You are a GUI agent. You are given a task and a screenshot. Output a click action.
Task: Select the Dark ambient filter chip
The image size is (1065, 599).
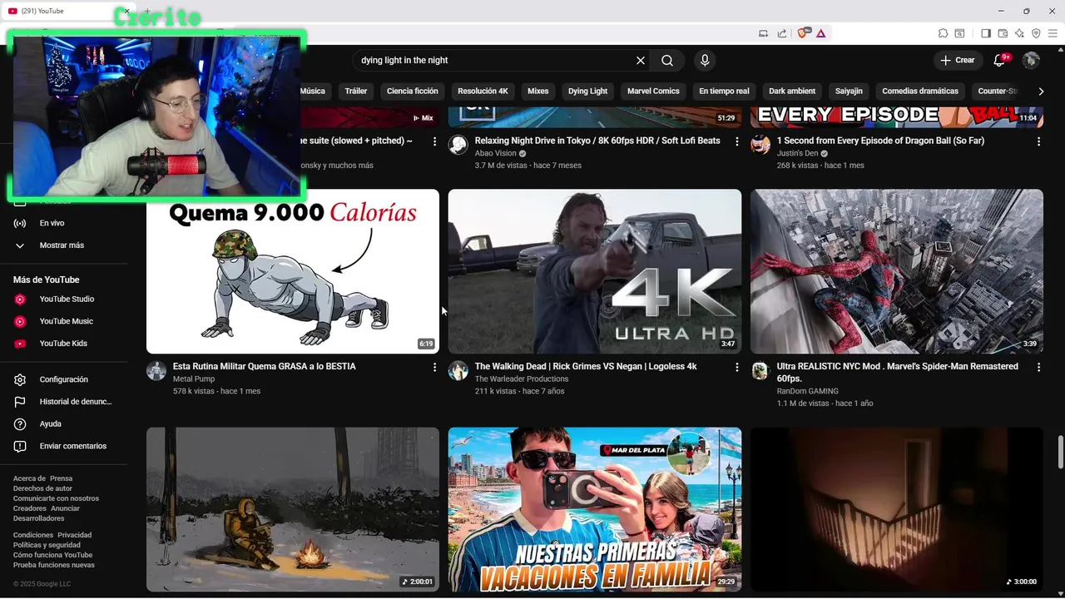(x=792, y=92)
